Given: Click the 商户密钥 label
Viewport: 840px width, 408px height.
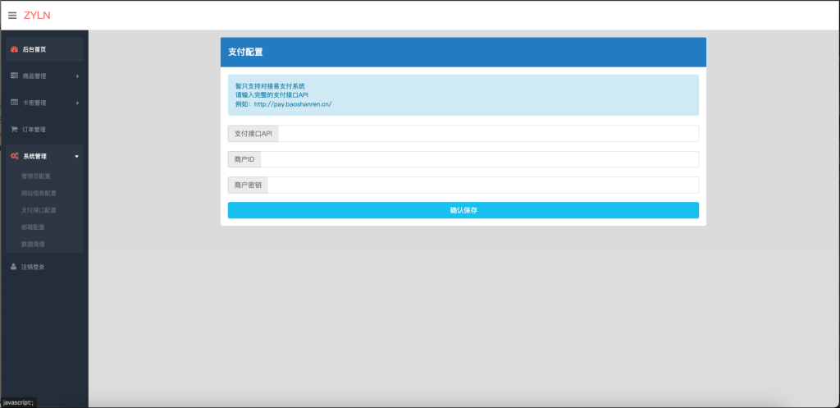Looking at the screenshot, I should pos(248,185).
